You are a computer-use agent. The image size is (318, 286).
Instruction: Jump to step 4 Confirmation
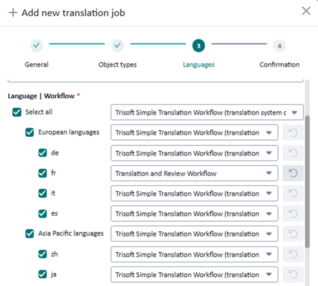279,46
